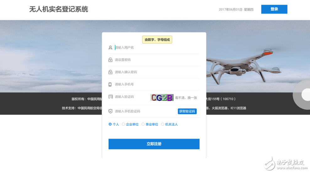
Task: Click the date text 2017年06月01日 星期四
Action: click(236, 9)
